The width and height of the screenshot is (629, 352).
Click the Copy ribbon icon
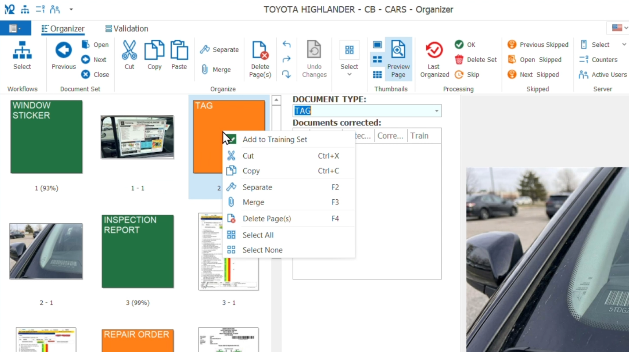coord(154,50)
